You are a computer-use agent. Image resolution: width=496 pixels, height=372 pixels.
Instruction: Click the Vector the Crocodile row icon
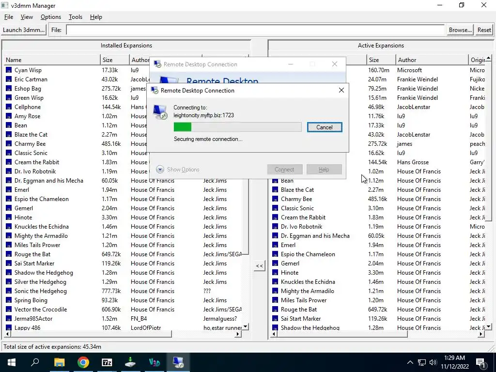pos(9,310)
